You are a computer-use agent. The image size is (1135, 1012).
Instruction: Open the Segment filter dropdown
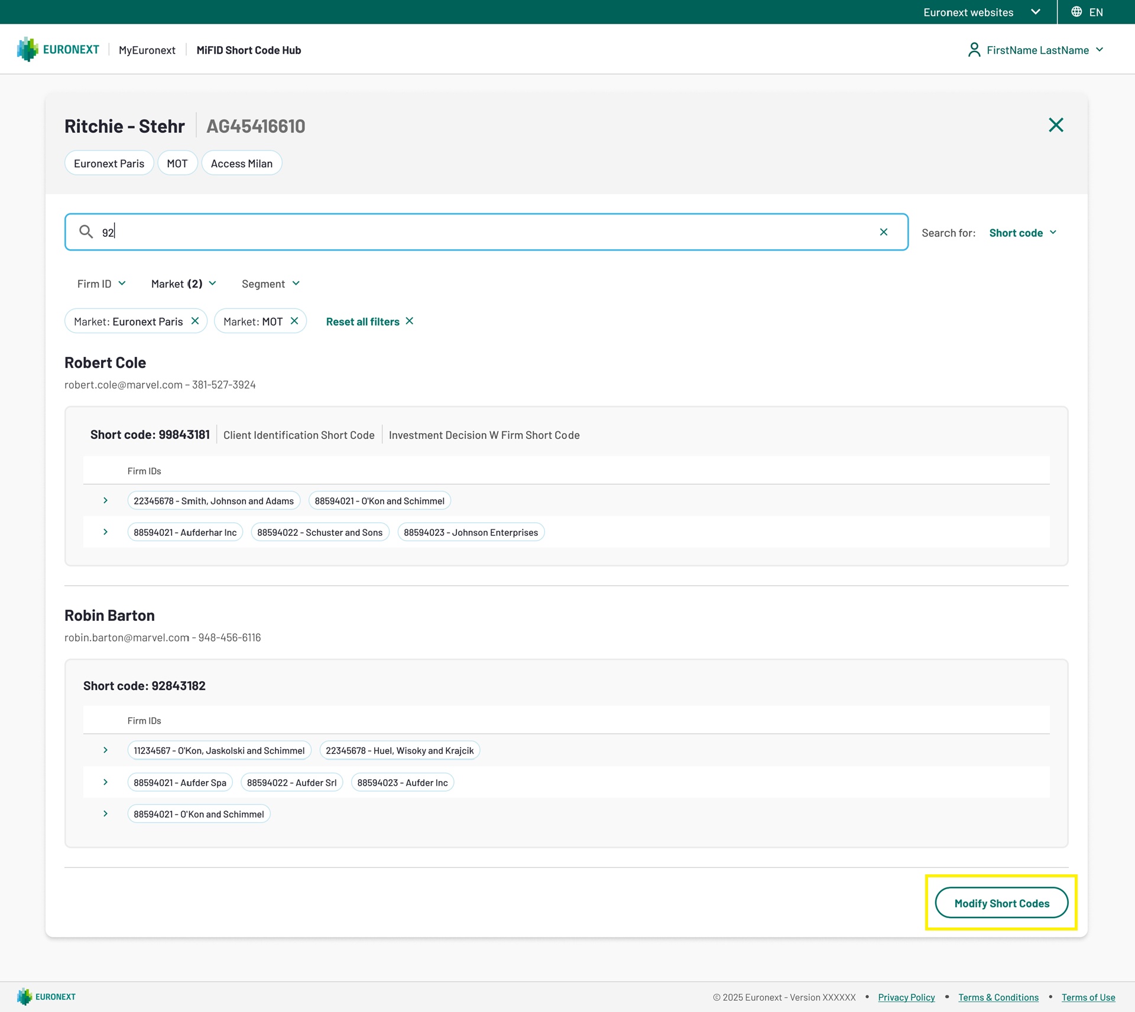pos(270,284)
